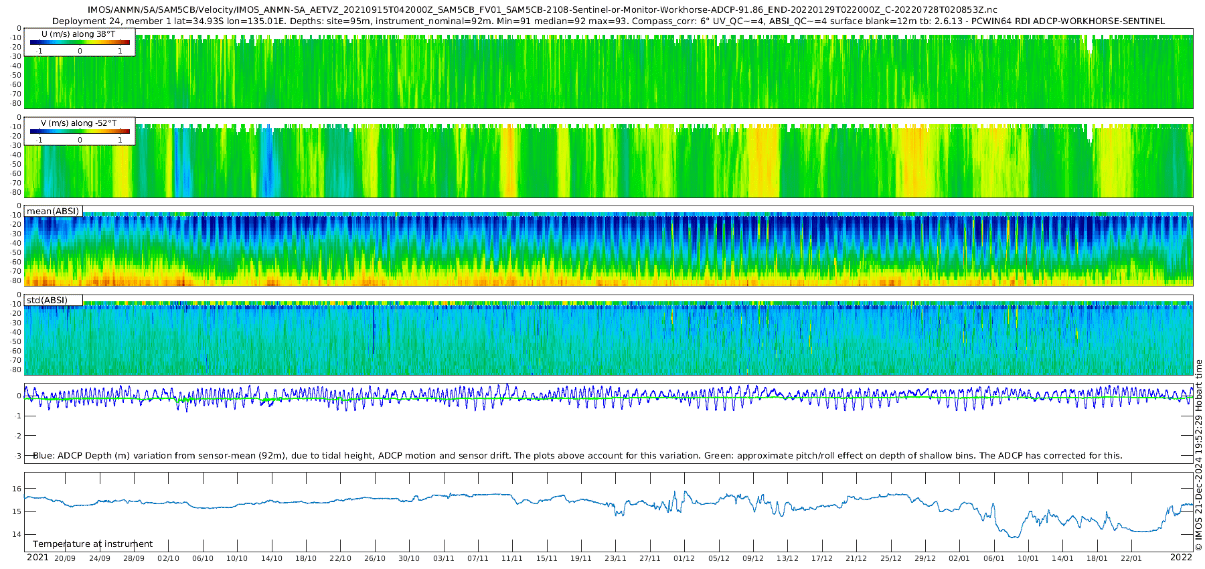The image size is (1205, 569).
Task: Click the 01/12 date tick label
Action: (684, 558)
